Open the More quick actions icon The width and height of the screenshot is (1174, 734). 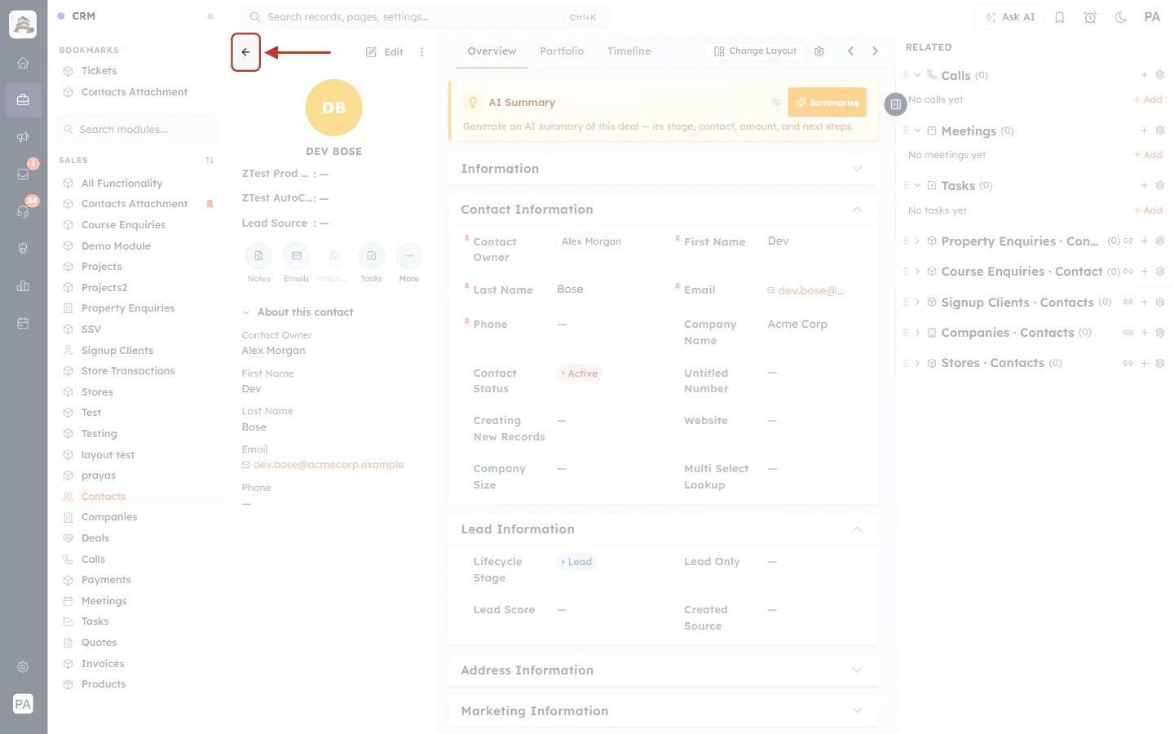point(408,256)
